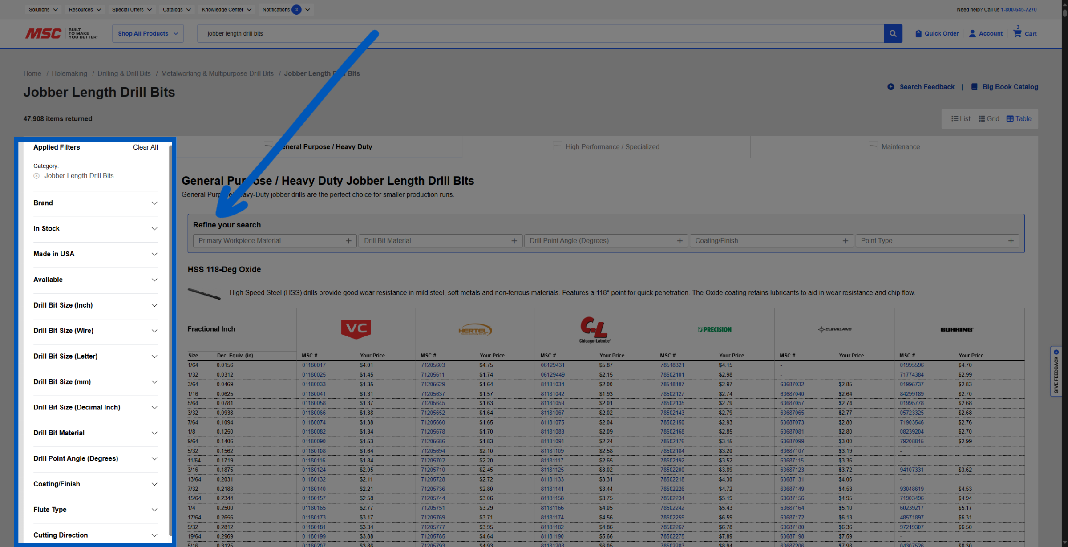Expand the Brand filter
Viewport: 1068px width, 547px height.
pyautogui.click(x=95, y=203)
